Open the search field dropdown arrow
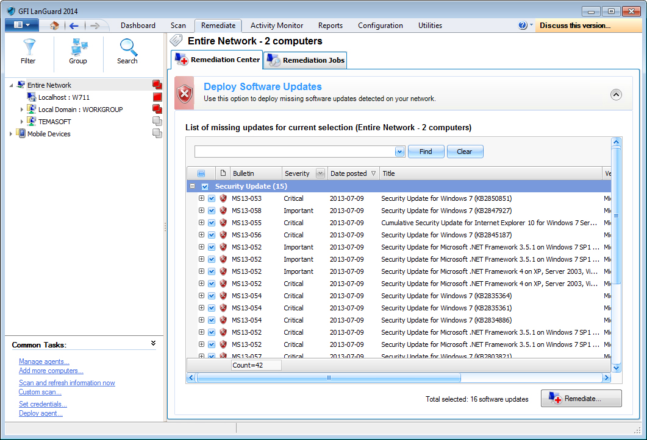This screenshot has width=647, height=440. (x=399, y=152)
